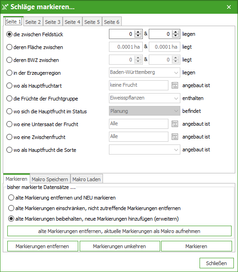Go to the Seite 4 tab

click(72, 22)
